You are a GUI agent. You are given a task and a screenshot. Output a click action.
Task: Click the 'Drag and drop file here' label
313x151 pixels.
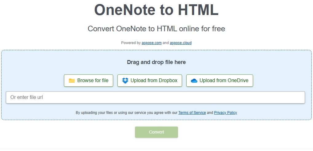click(x=156, y=62)
